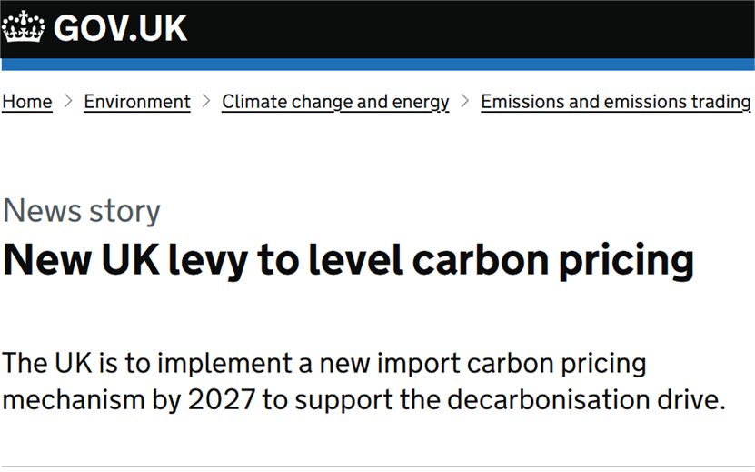Open the GOV.UK homepage wordmark
The height and width of the screenshot is (472, 755).
[x=120, y=28]
